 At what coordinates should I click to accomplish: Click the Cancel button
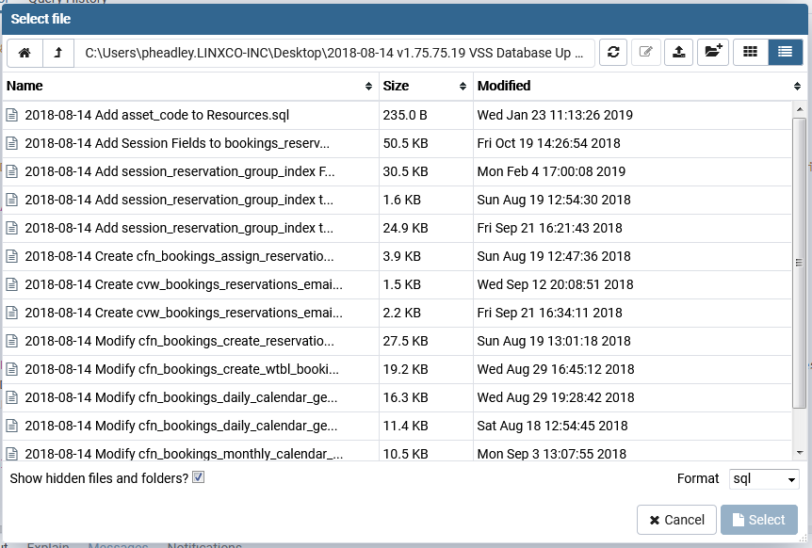coord(675,520)
